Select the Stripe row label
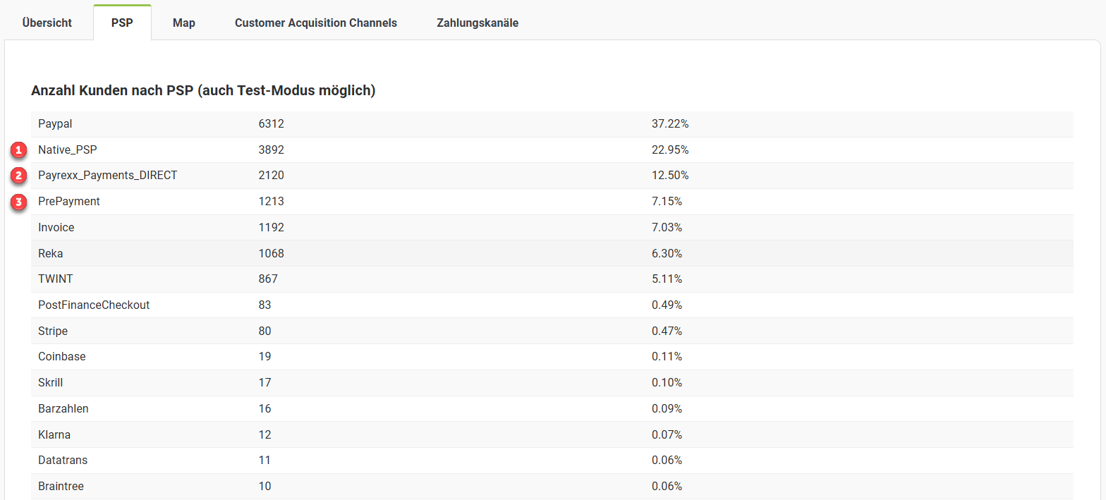The height and width of the screenshot is (500, 1106). tap(53, 331)
